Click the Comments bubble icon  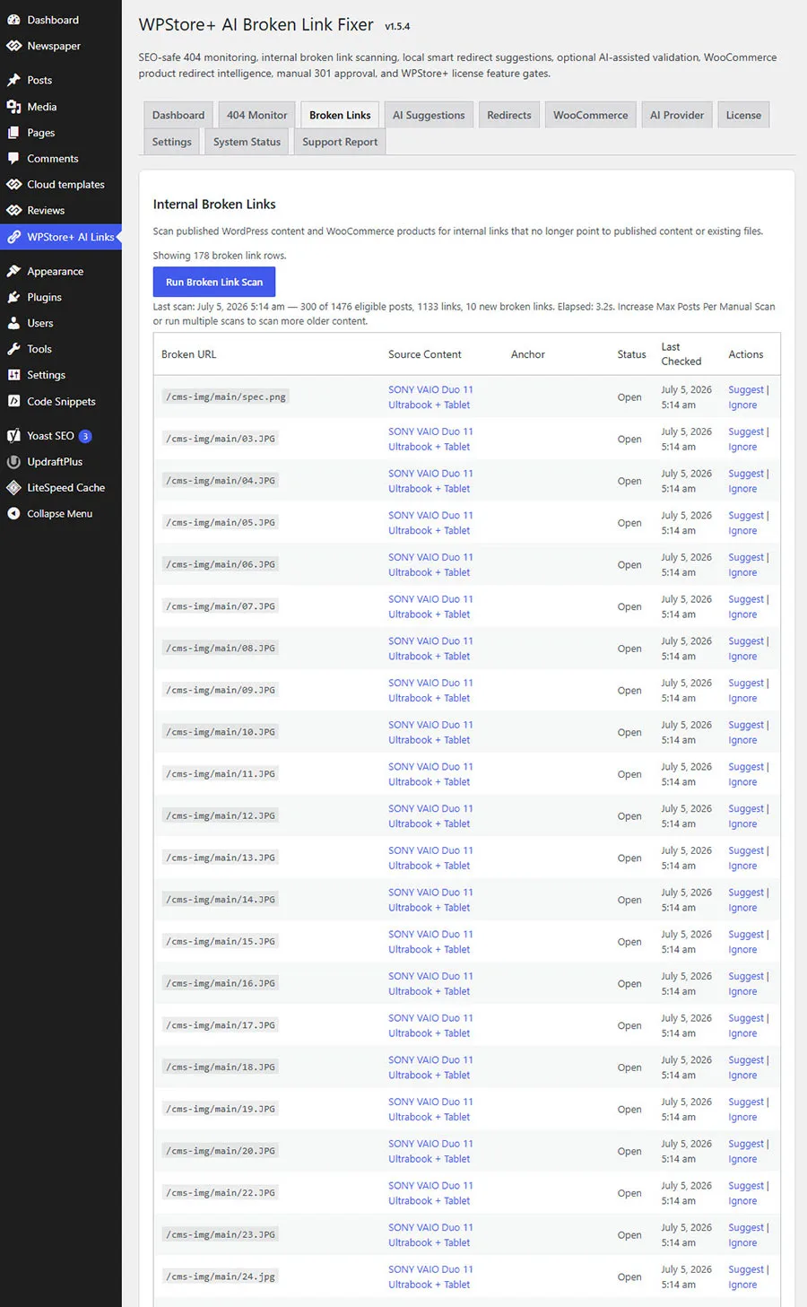pyautogui.click(x=13, y=158)
